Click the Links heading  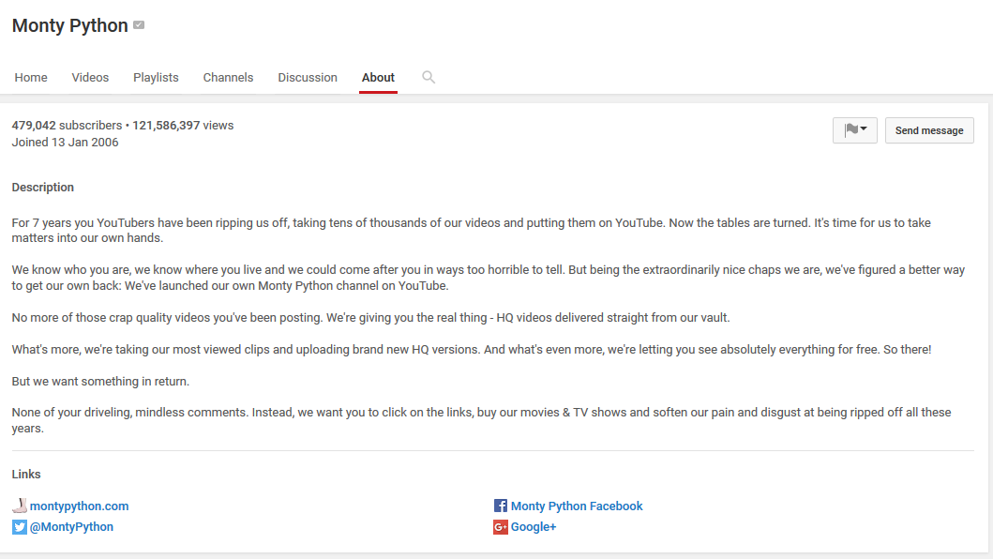[x=26, y=474]
